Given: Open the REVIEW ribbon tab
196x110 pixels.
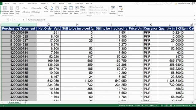Looking at the screenshot, I should (x=62, y=4).
